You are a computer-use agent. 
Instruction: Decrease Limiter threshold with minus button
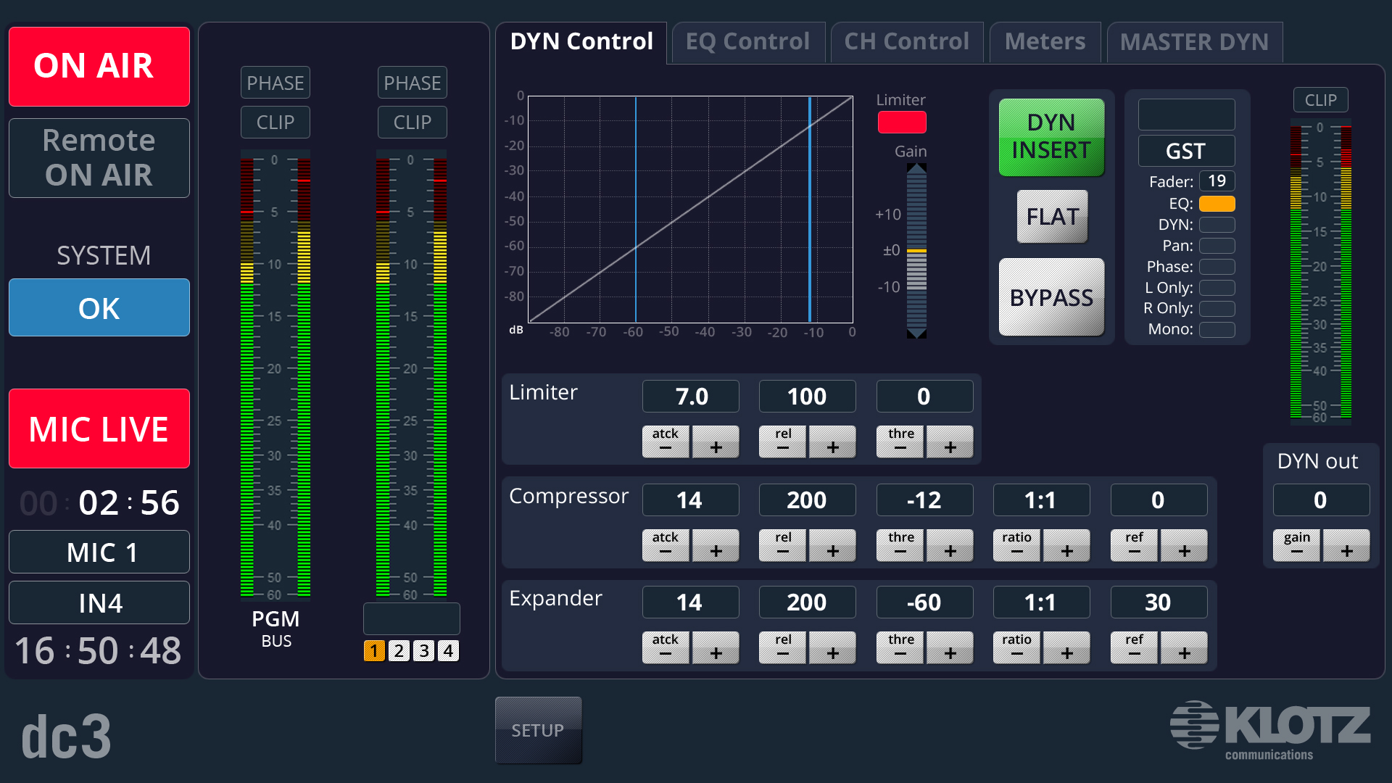(900, 442)
